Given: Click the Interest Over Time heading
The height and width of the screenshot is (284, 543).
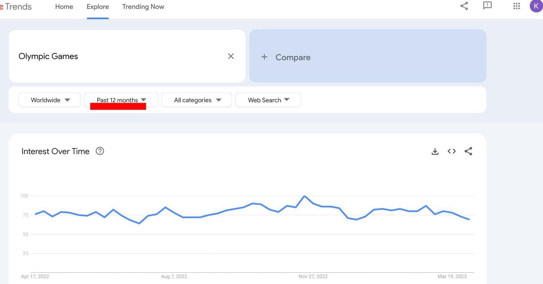Looking at the screenshot, I should 56,151.
